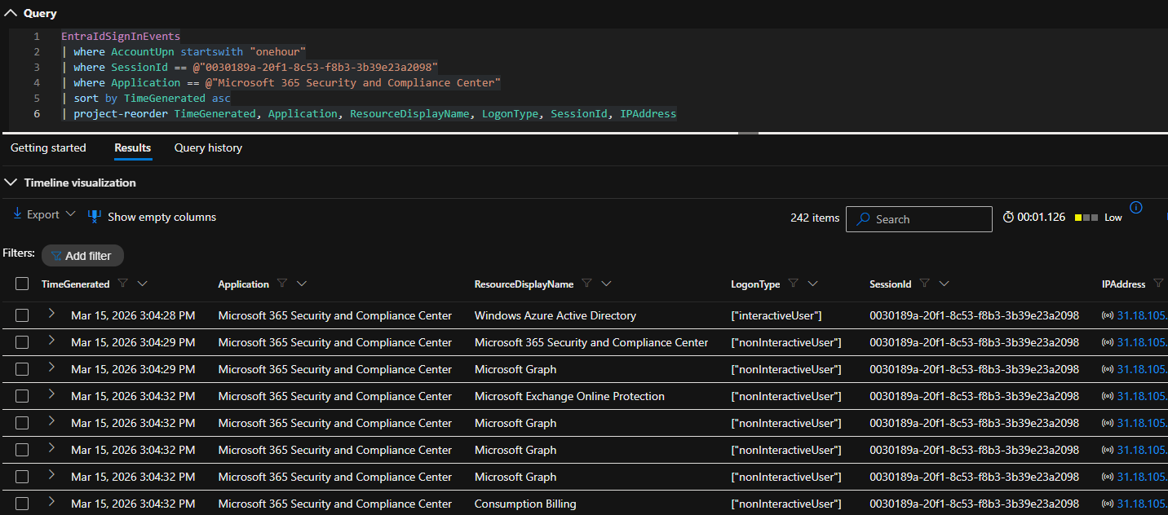Expand the first result row details
The height and width of the screenshot is (515, 1168).
coord(51,315)
